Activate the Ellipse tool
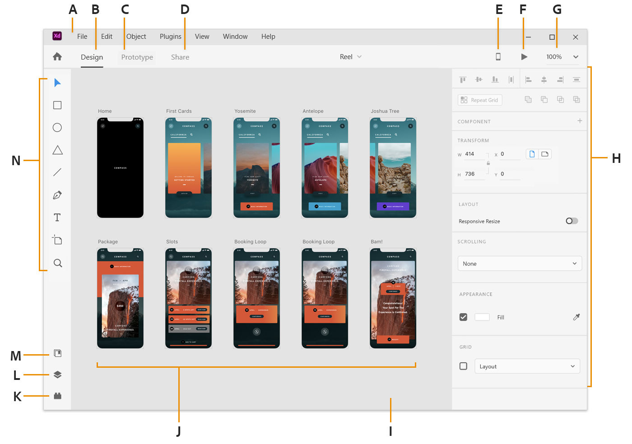The image size is (632, 444). point(57,127)
